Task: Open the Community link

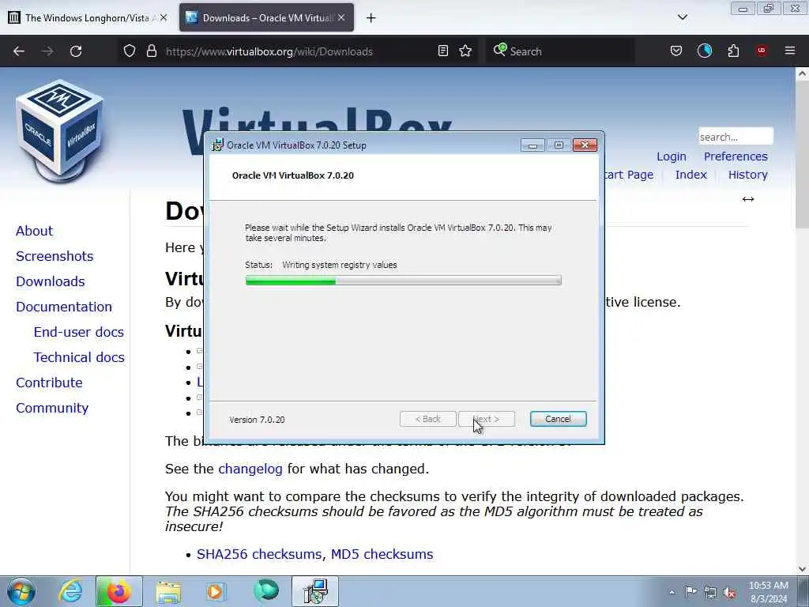Action: (x=52, y=408)
